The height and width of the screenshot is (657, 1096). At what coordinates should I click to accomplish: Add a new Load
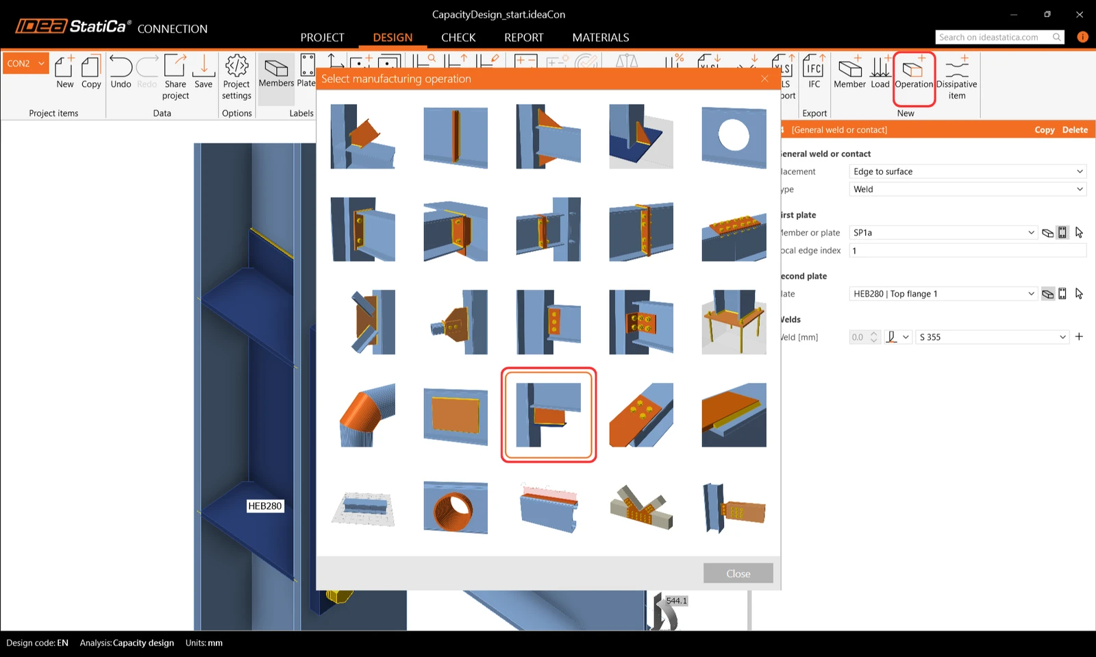point(880,72)
